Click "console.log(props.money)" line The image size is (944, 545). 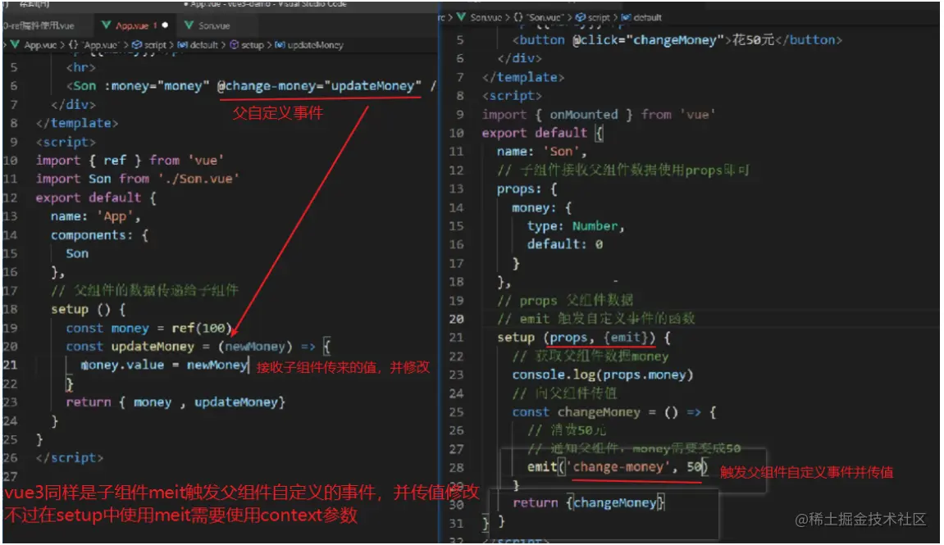click(603, 375)
